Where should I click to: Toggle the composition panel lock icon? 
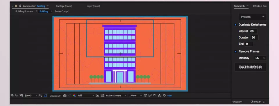tap(20, 6)
